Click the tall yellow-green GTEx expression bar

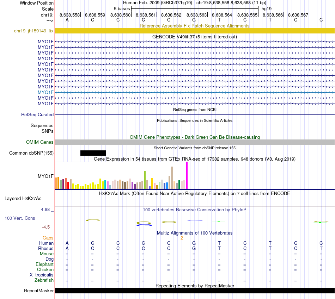click(145, 180)
